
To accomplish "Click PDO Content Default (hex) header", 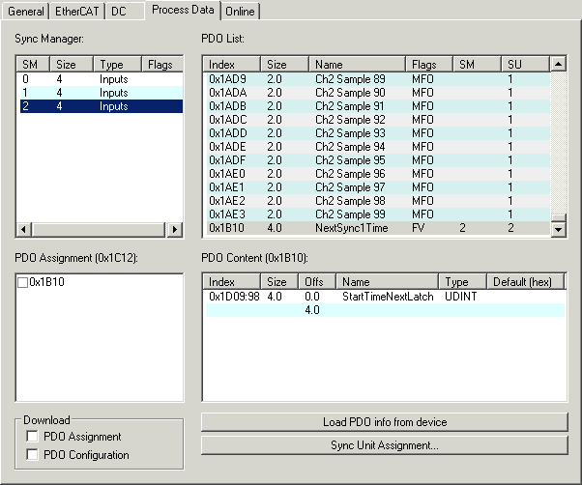I will (x=525, y=282).
